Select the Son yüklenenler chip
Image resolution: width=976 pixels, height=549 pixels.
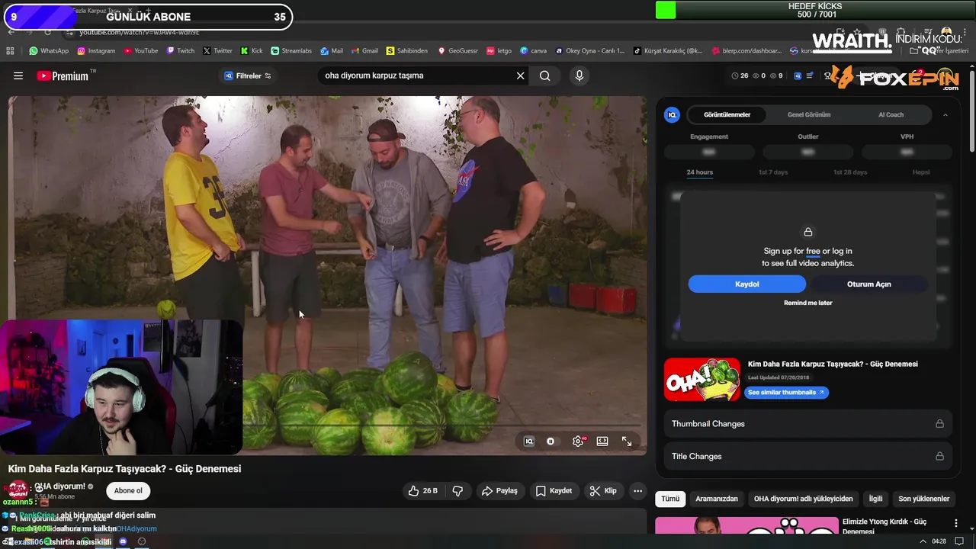[x=923, y=499]
